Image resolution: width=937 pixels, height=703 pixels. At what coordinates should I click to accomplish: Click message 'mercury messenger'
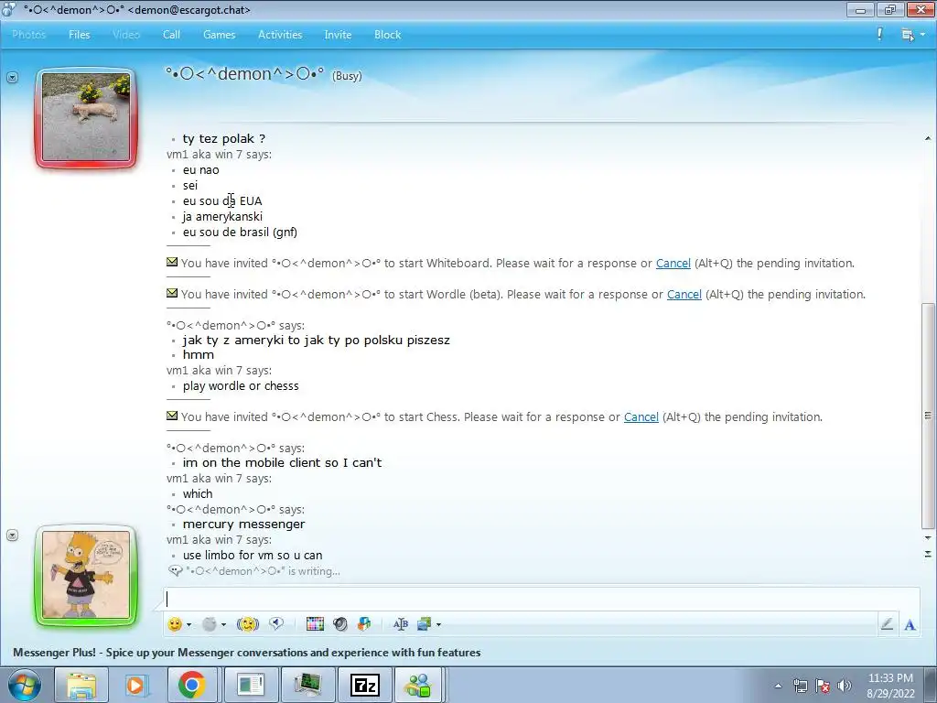(x=243, y=525)
